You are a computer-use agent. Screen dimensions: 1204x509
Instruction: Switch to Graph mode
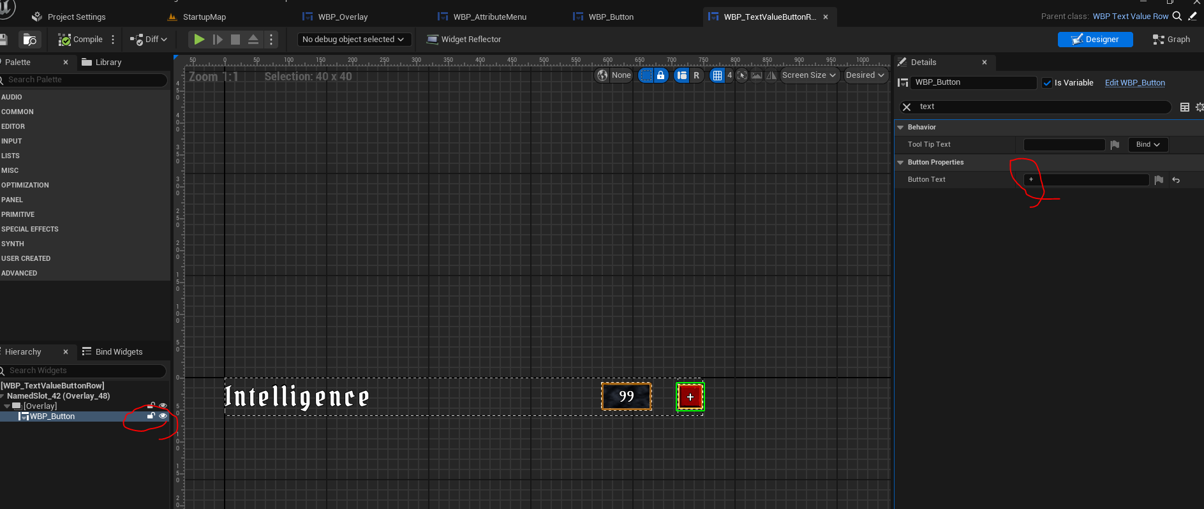(1171, 40)
